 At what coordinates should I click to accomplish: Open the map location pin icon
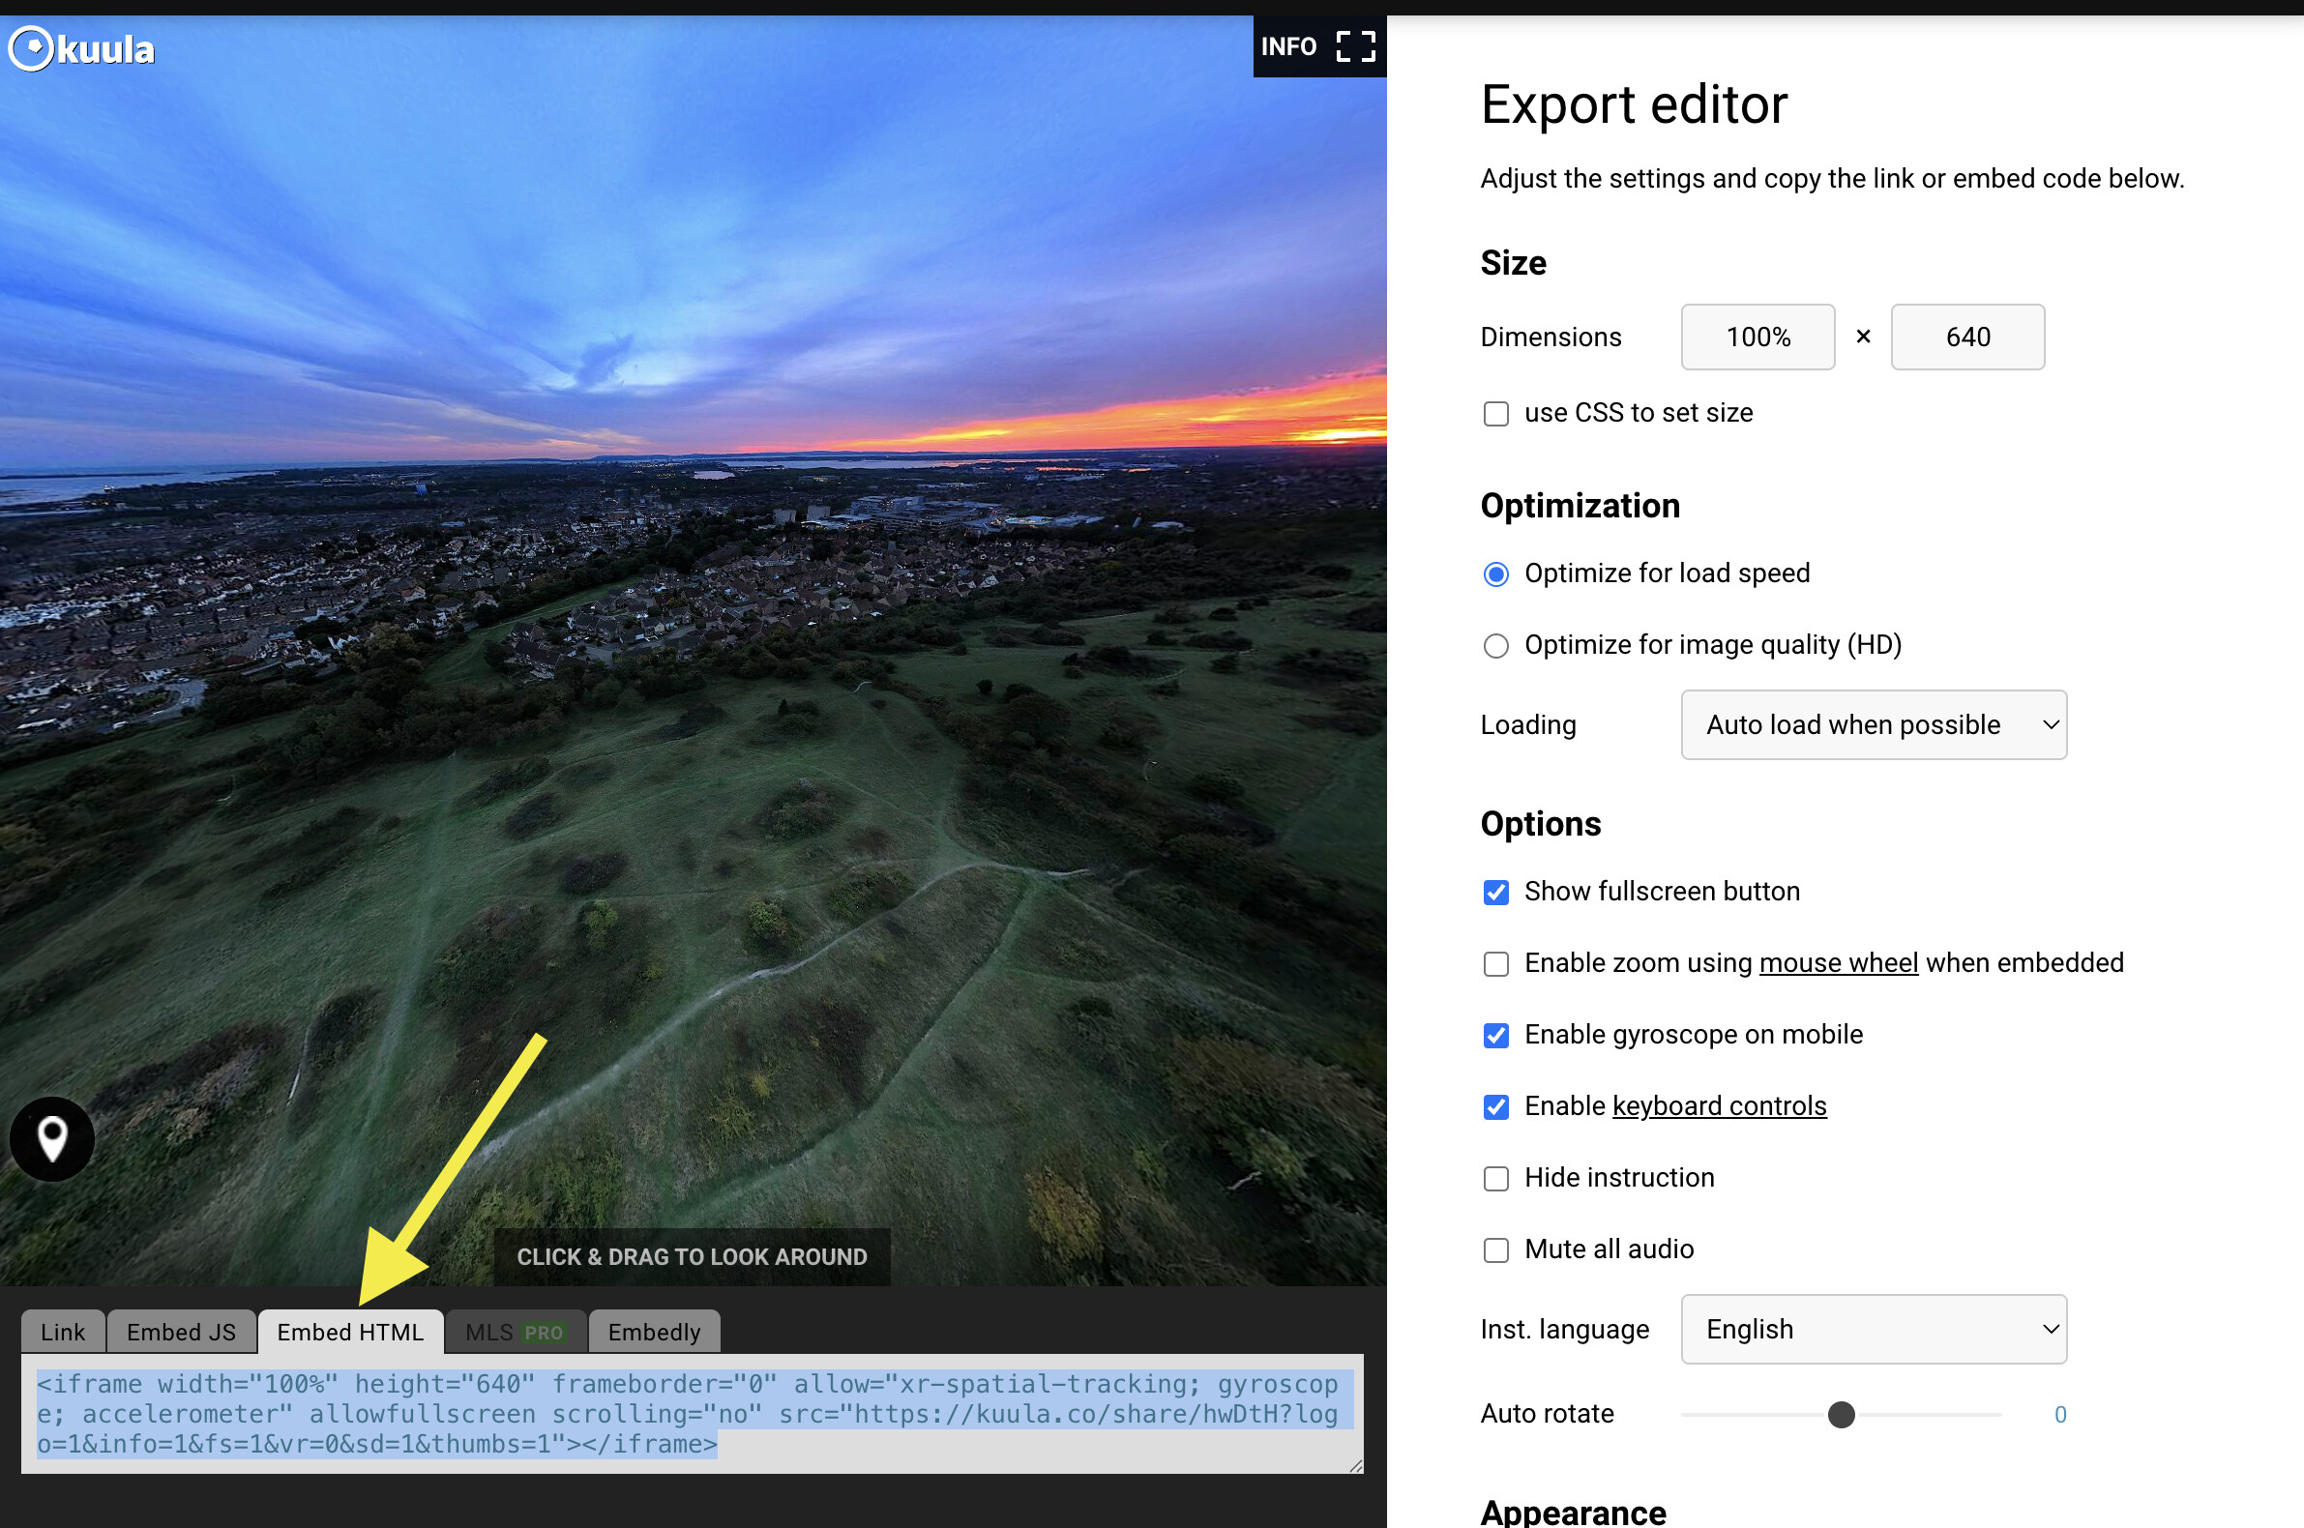[x=51, y=1138]
